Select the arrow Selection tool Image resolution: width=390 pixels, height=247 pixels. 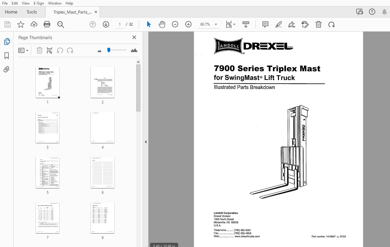(x=149, y=24)
